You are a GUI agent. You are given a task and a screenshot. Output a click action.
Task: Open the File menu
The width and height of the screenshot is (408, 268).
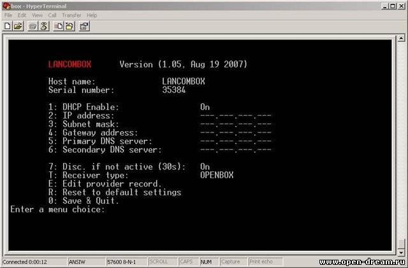(8, 15)
